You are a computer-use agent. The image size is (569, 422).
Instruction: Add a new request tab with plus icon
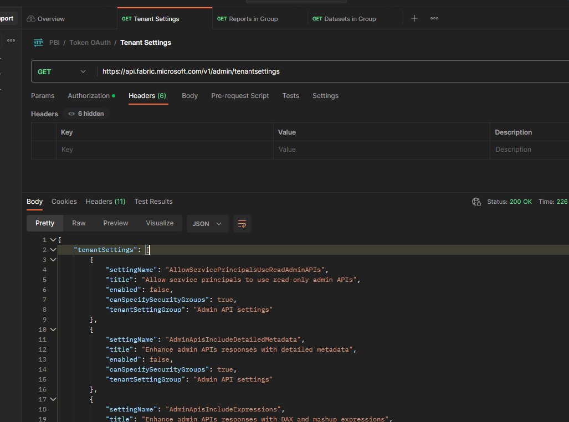coord(414,18)
